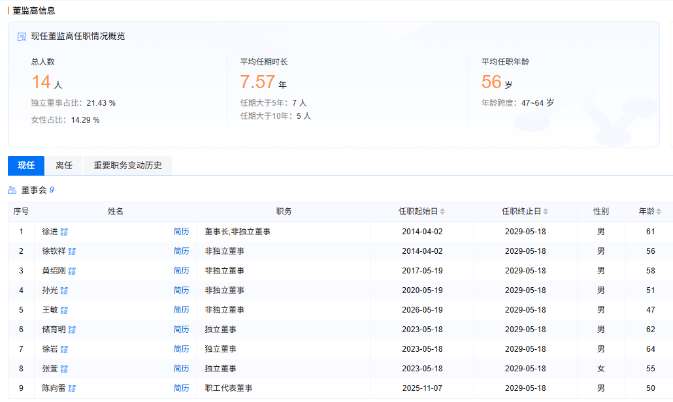Click the name 黄绍刚 in the table
The image size is (673, 402).
click(54, 270)
